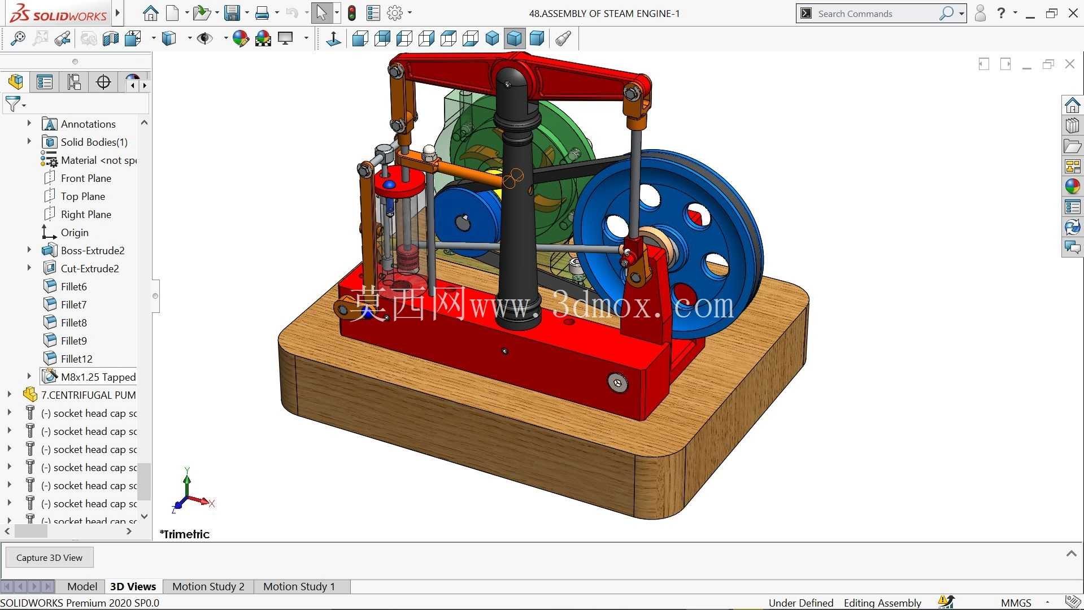Click the Edit Appearance color ball icon
The height and width of the screenshot is (610, 1084).
(x=241, y=38)
